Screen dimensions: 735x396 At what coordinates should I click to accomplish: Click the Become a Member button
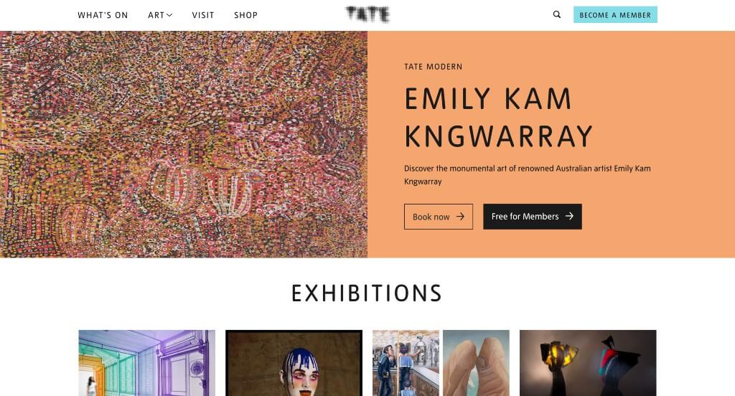[615, 14]
